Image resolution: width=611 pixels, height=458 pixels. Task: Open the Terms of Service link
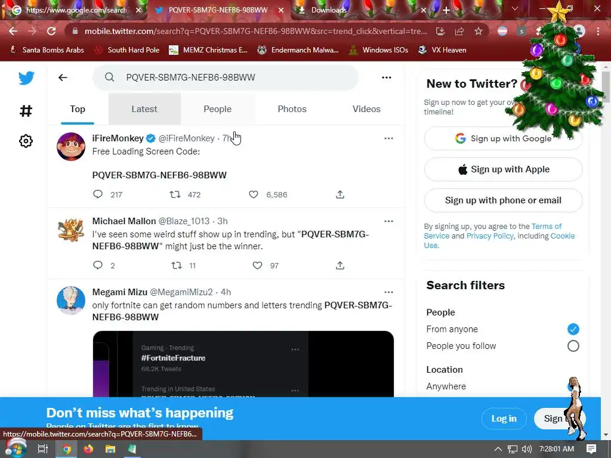[492, 231]
